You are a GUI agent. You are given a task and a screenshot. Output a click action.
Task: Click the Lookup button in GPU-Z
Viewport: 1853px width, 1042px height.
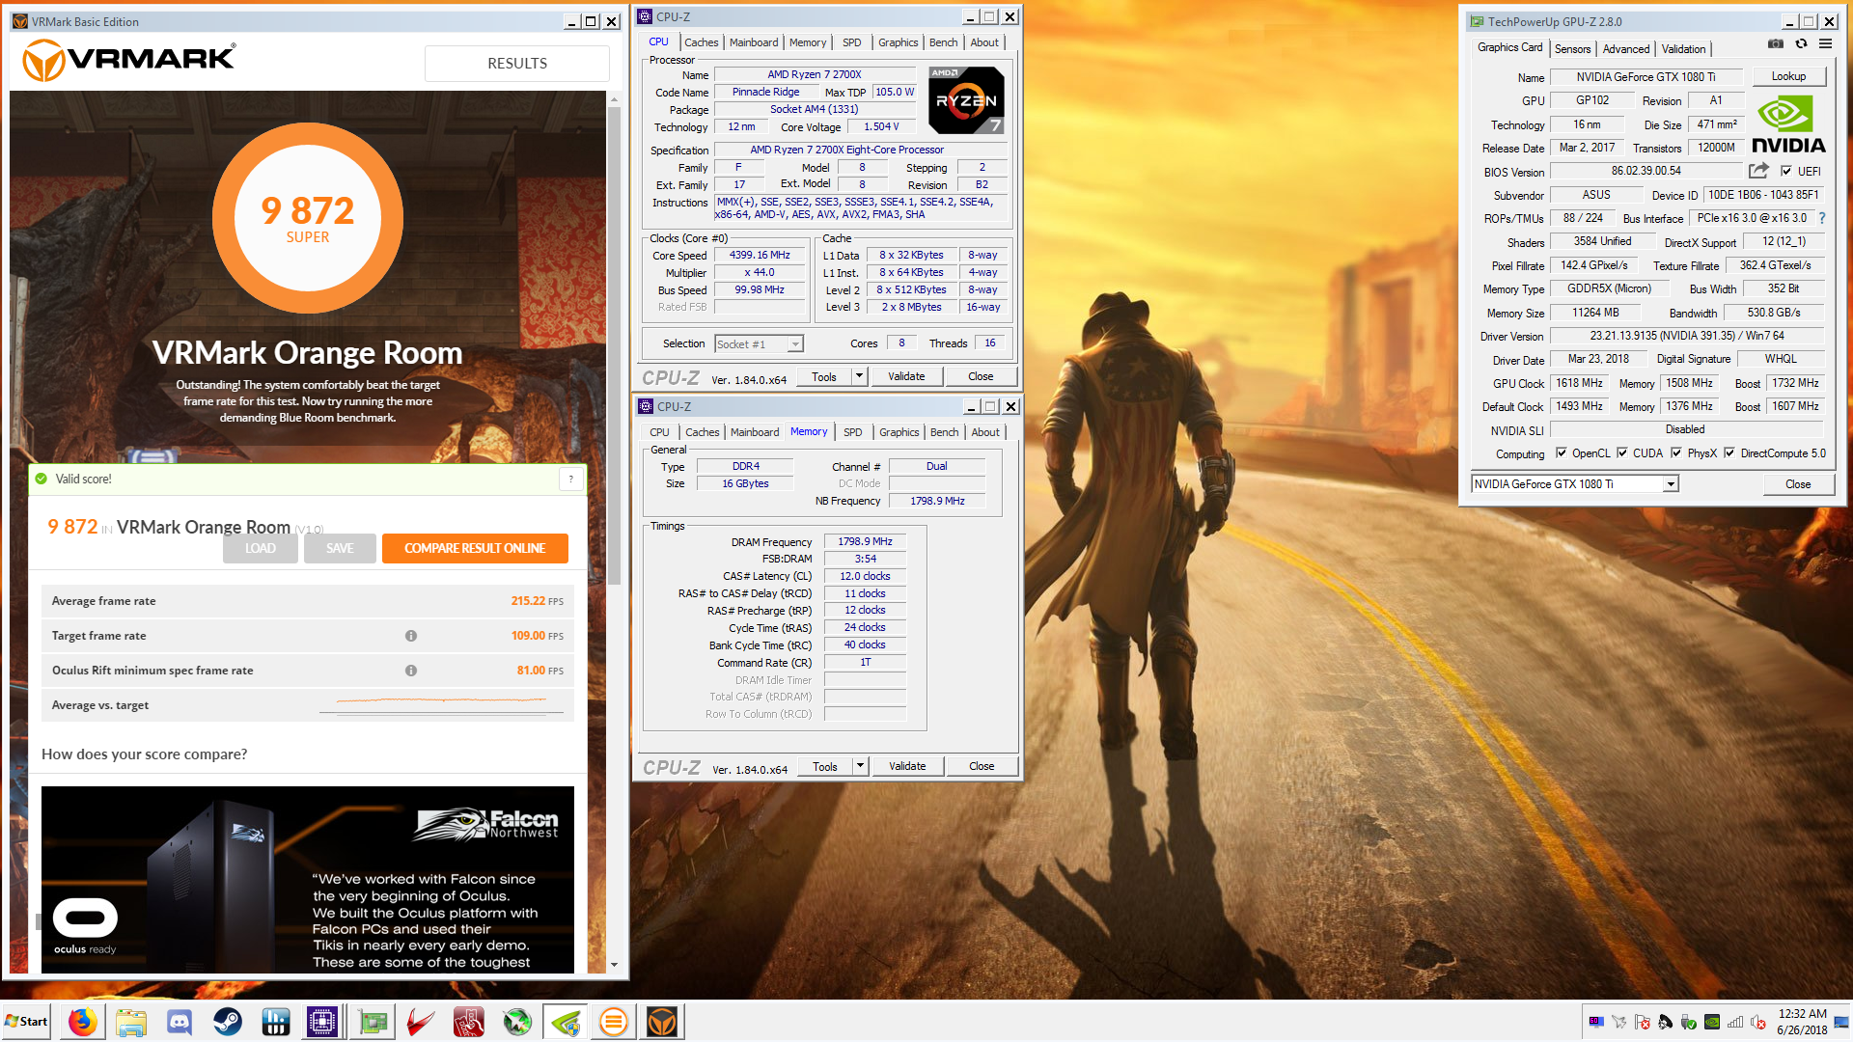[x=1788, y=76]
